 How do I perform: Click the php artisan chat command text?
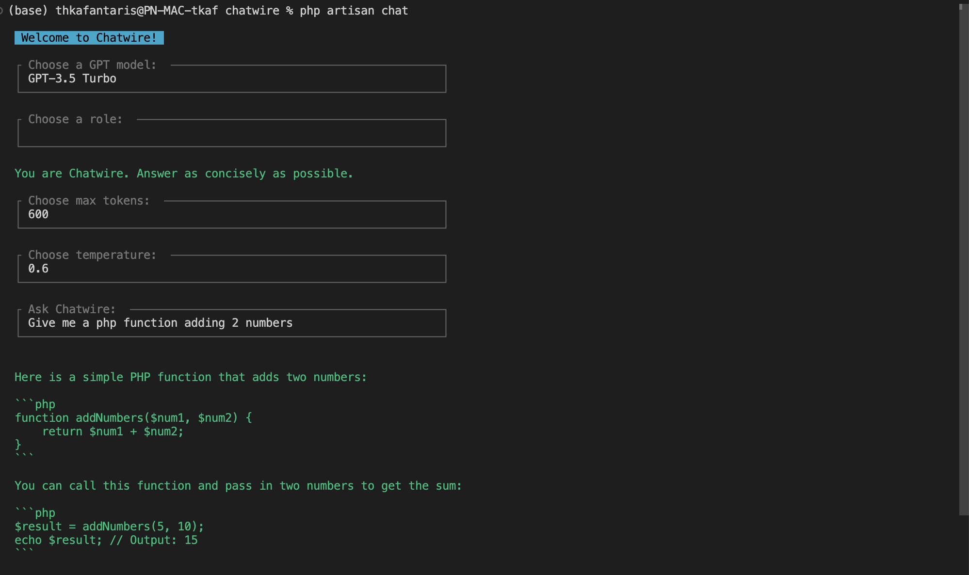coord(354,11)
